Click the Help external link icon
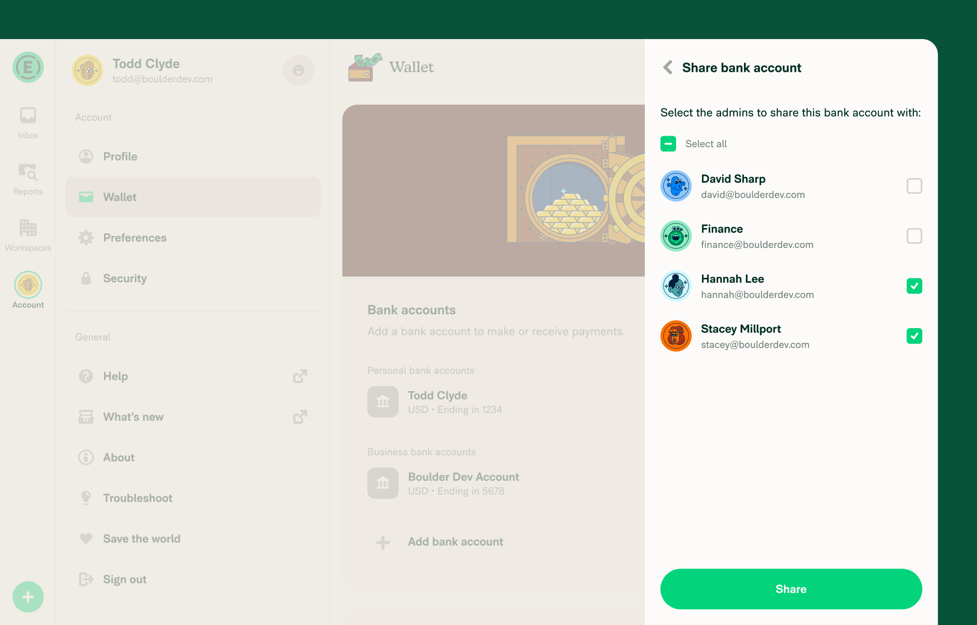This screenshot has width=977, height=625. point(300,376)
